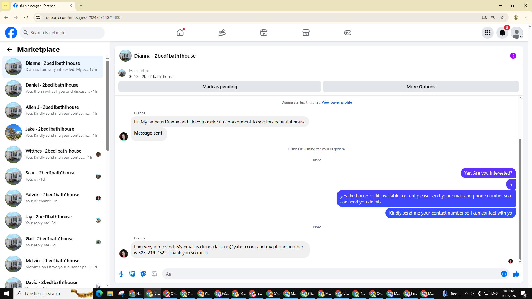Open the Windows Start menu

(x=7, y=293)
